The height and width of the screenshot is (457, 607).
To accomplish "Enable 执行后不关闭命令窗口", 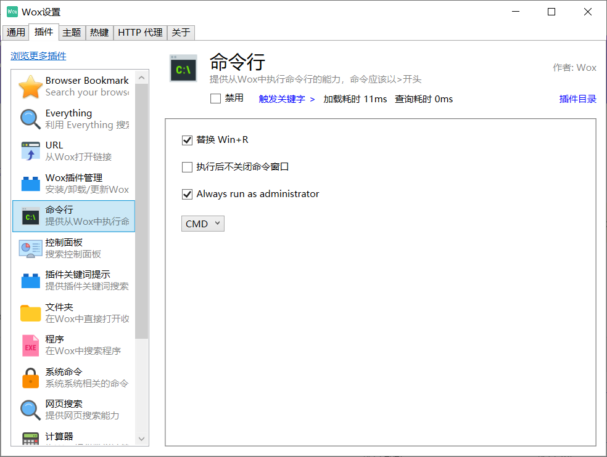I will click(x=187, y=167).
